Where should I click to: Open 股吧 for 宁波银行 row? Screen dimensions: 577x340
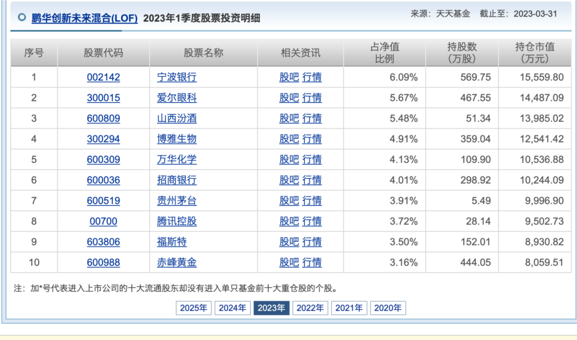[289, 77]
